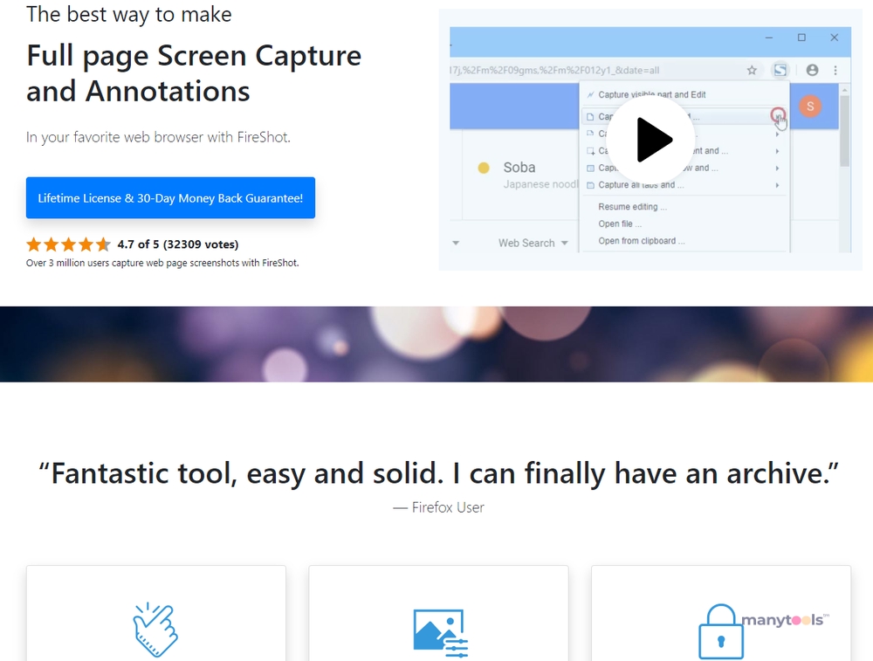Click Over 3 million users caption text
The height and width of the screenshot is (661, 873).
coord(162,263)
